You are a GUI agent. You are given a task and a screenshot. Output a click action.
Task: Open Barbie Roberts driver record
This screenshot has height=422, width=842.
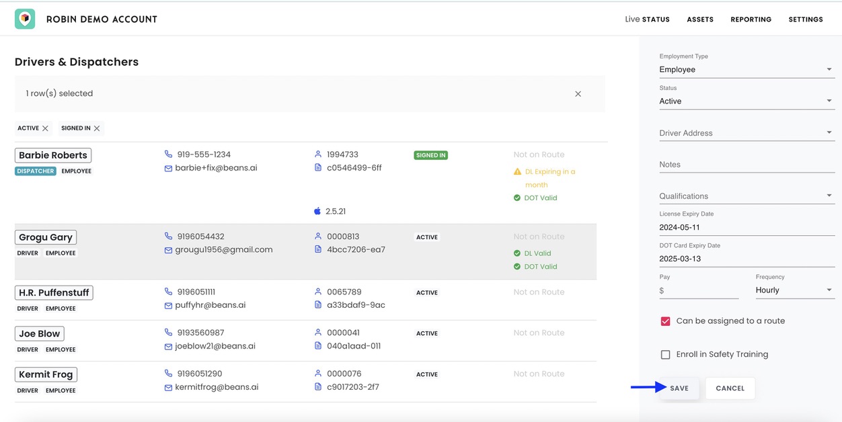tap(53, 155)
